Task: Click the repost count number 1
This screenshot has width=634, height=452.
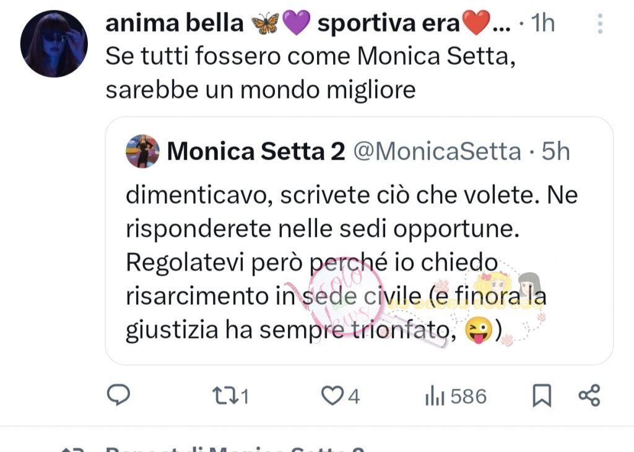Action: coord(245,396)
